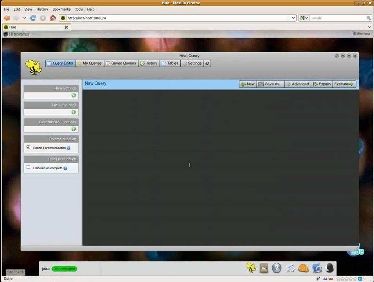The width and height of the screenshot is (374, 282).
Task: Click the 28 completed jobs indicator
Action: pos(64,269)
